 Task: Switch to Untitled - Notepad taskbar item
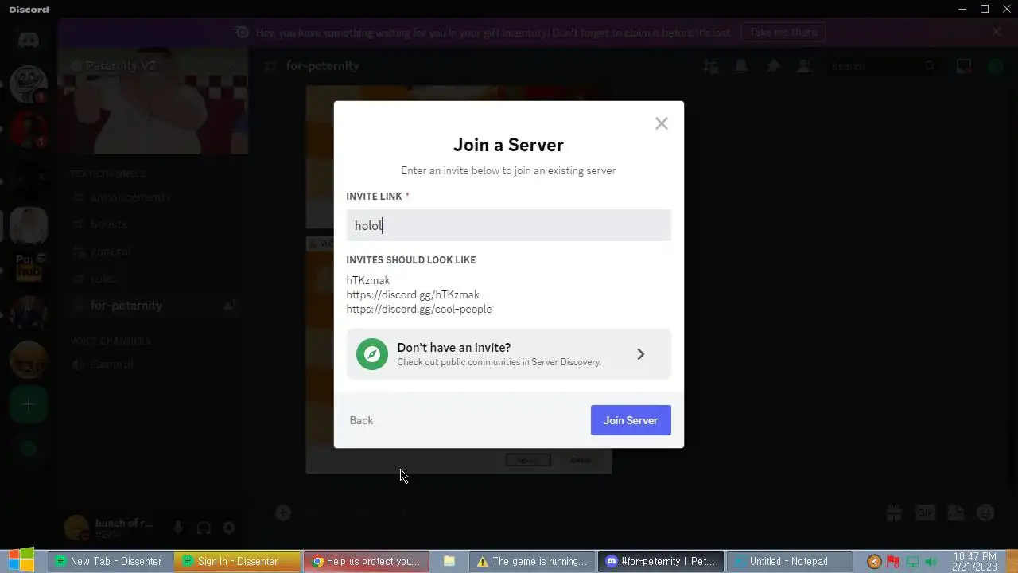(789, 561)
